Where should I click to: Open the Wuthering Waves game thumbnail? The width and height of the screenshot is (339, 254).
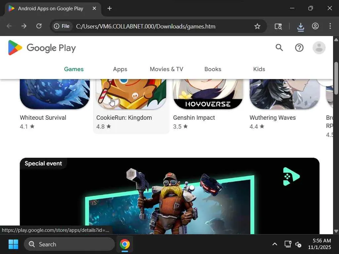point(284,94)
